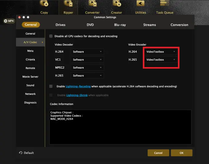This screenshot has width=209, height=164.
Task: Select Cinavia in the sidebar
Action: 30,60
